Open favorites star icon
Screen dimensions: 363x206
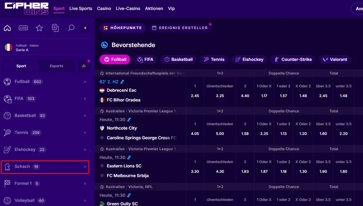39,28
